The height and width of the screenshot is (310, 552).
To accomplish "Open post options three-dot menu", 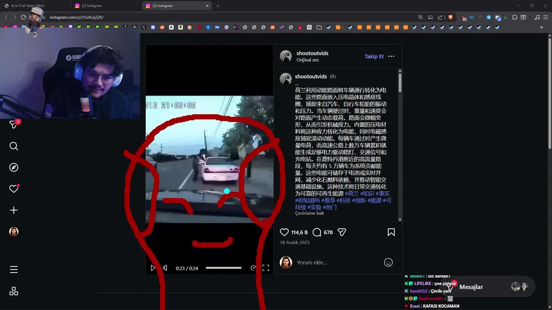I will point(391,56).
